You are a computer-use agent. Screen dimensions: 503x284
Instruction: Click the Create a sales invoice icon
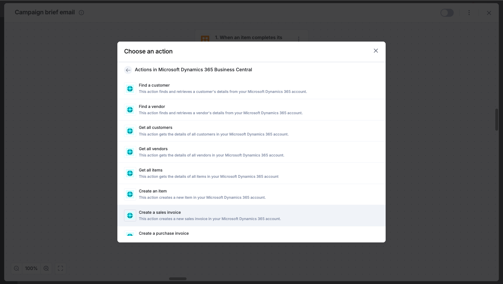130,216
